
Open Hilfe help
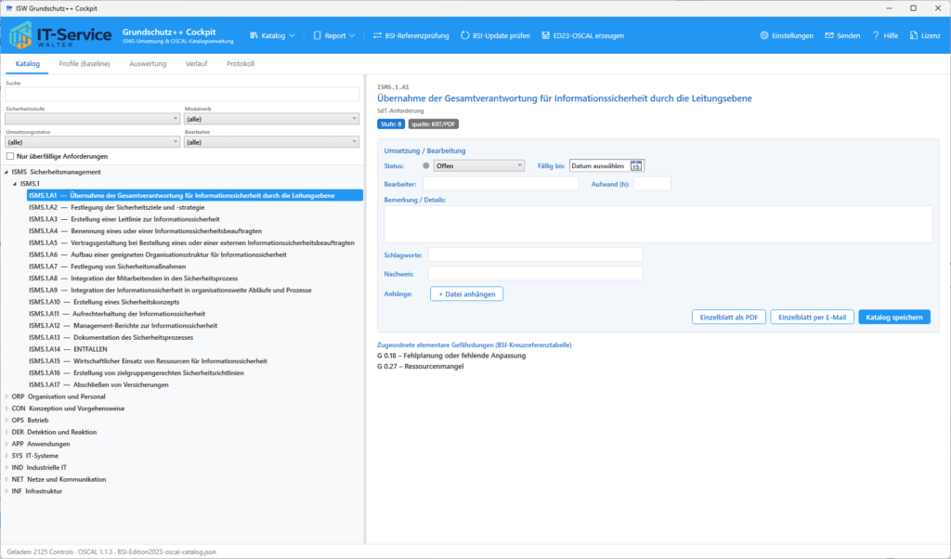pos(885,36)
